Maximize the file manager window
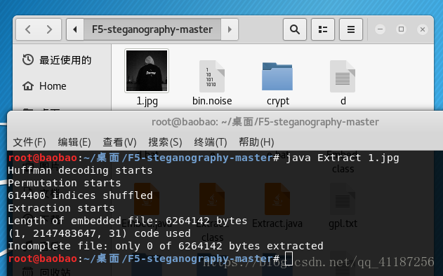Screen dimensions: 443x276 (x=401, y=29)
